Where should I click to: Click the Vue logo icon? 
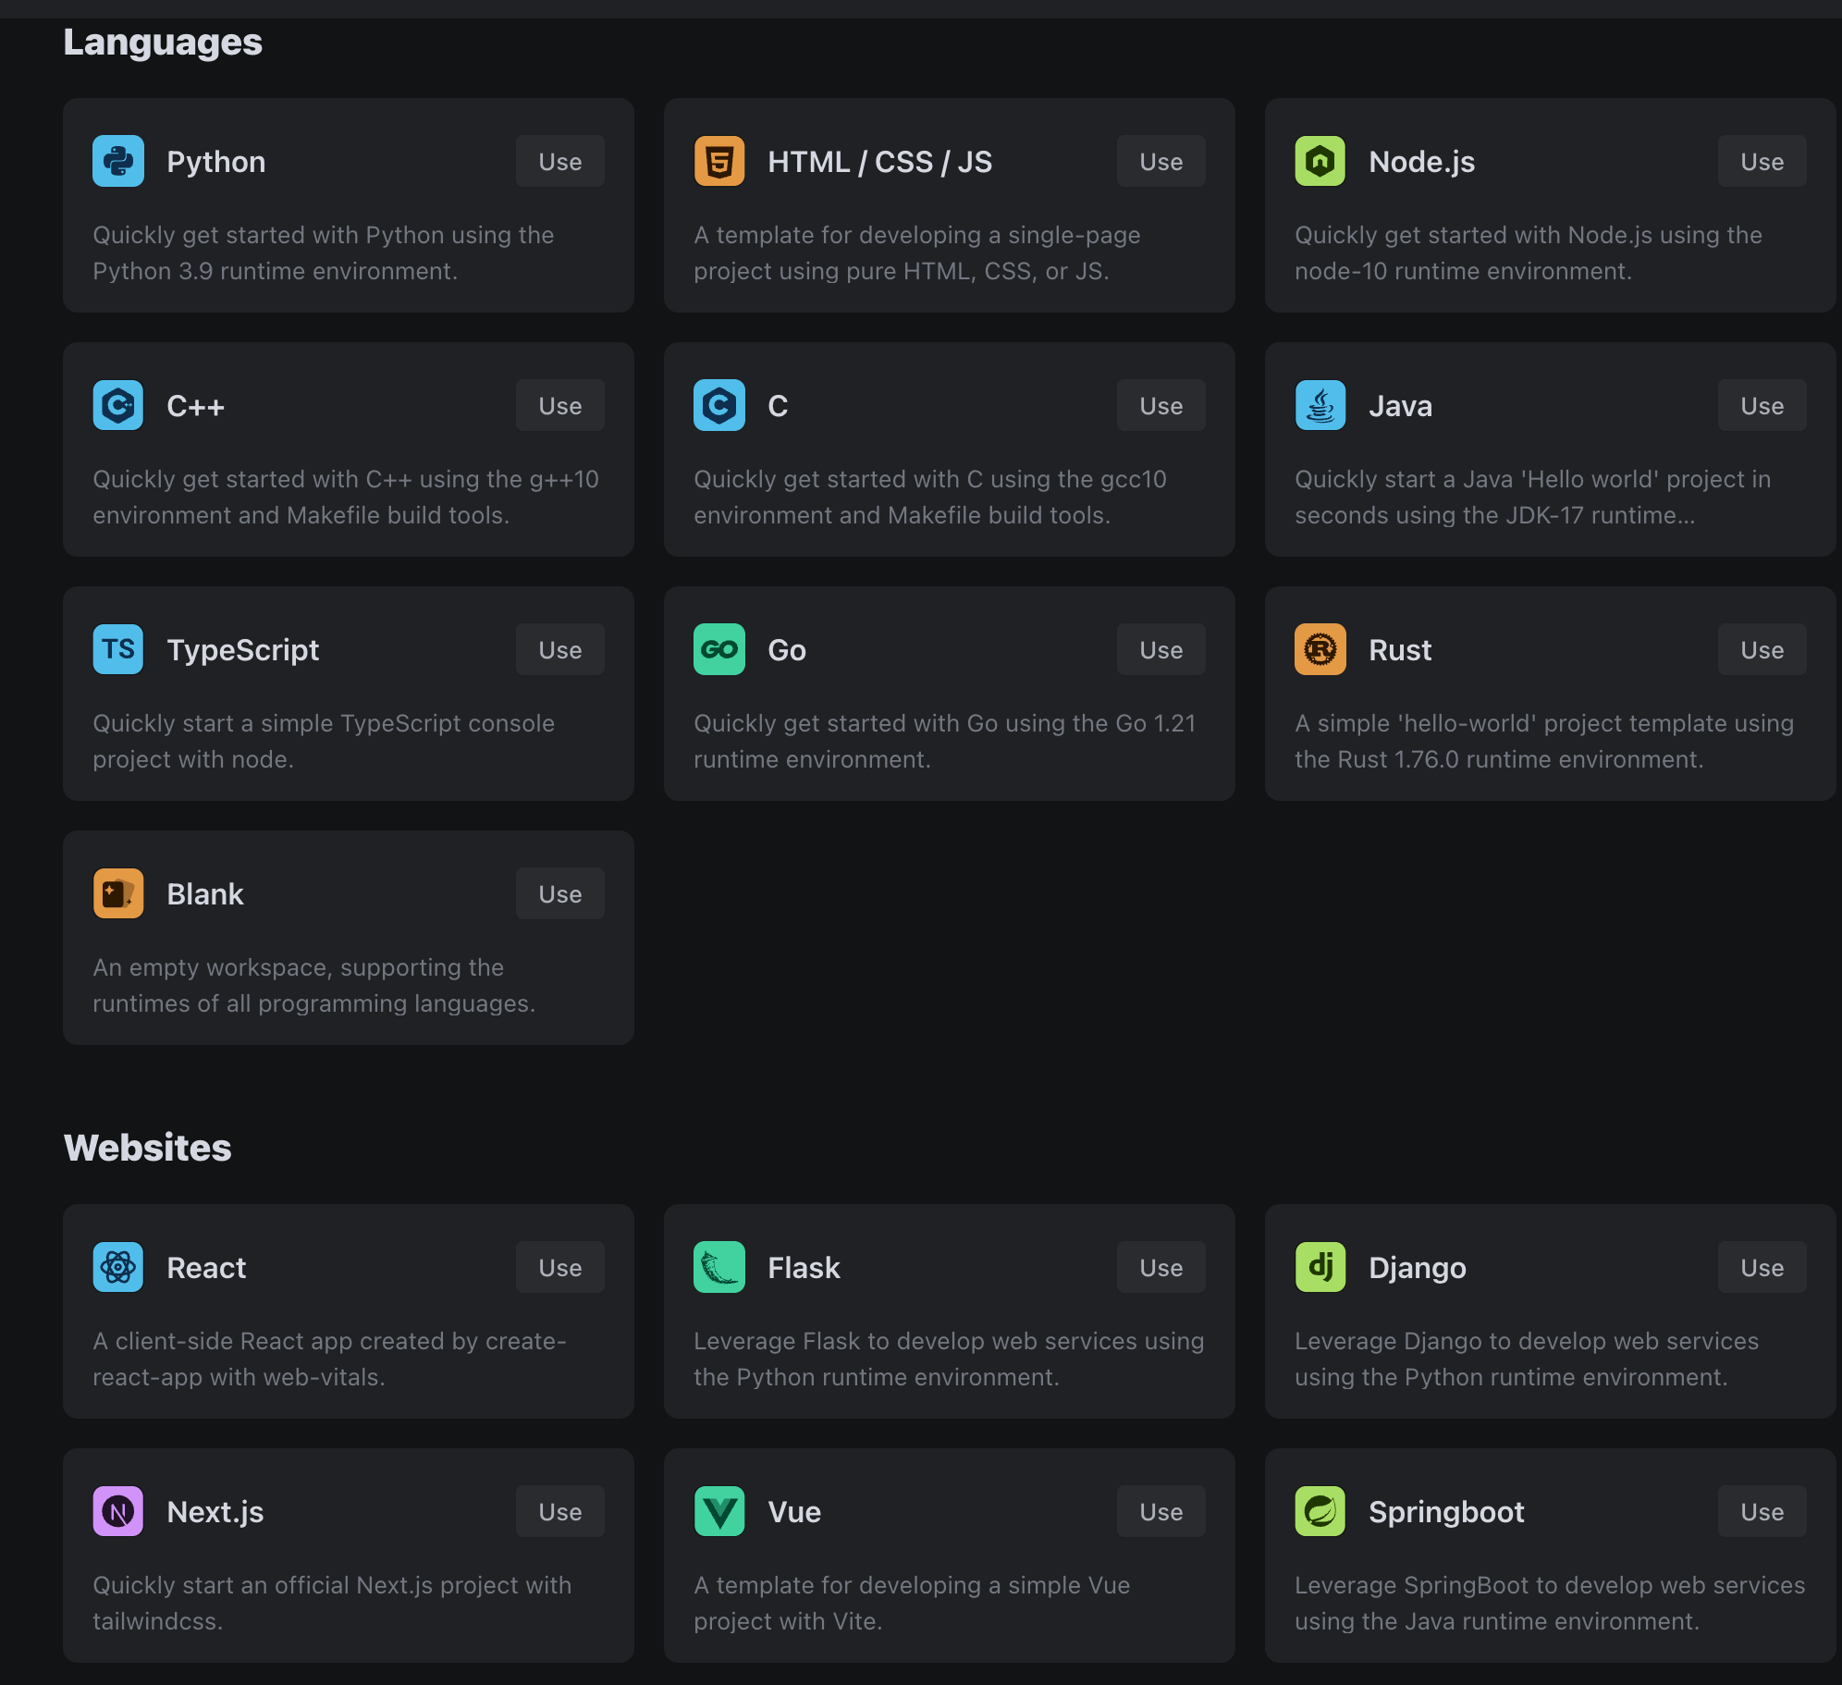tap(719, 1511)
